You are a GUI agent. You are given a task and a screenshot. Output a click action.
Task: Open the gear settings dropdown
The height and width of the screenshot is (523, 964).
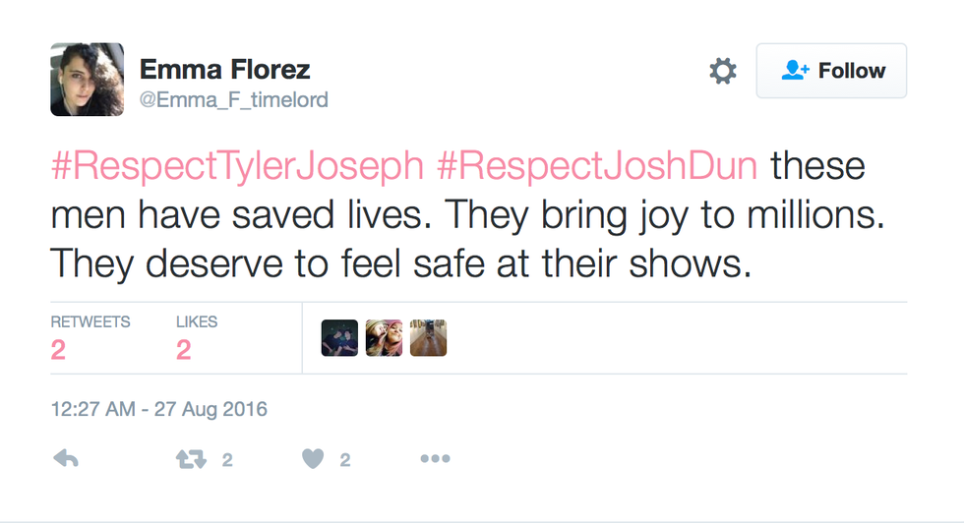[723, 71]
